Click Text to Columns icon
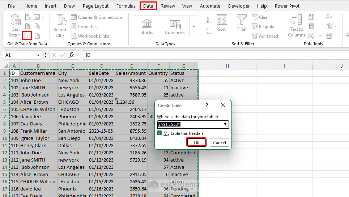 click(x=297, y=21)
